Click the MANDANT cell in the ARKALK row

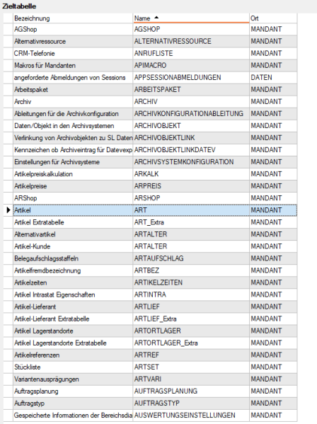tap(273, 174)
